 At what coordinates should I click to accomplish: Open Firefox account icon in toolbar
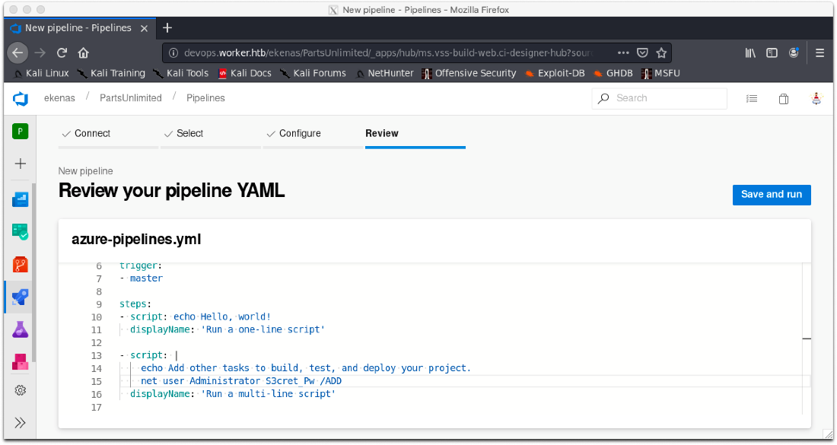pos(794,52)
